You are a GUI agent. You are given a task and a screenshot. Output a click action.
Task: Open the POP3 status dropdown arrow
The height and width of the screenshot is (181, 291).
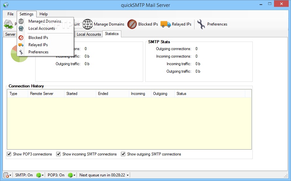75,175
